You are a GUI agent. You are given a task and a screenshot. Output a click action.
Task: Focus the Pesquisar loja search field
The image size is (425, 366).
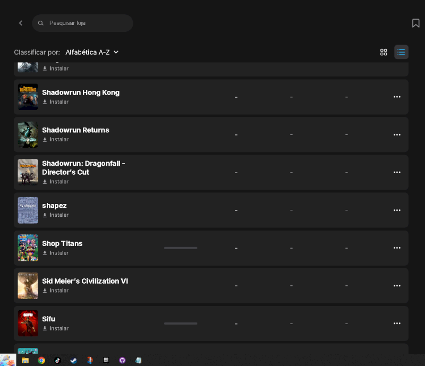(x=82, y=23)
